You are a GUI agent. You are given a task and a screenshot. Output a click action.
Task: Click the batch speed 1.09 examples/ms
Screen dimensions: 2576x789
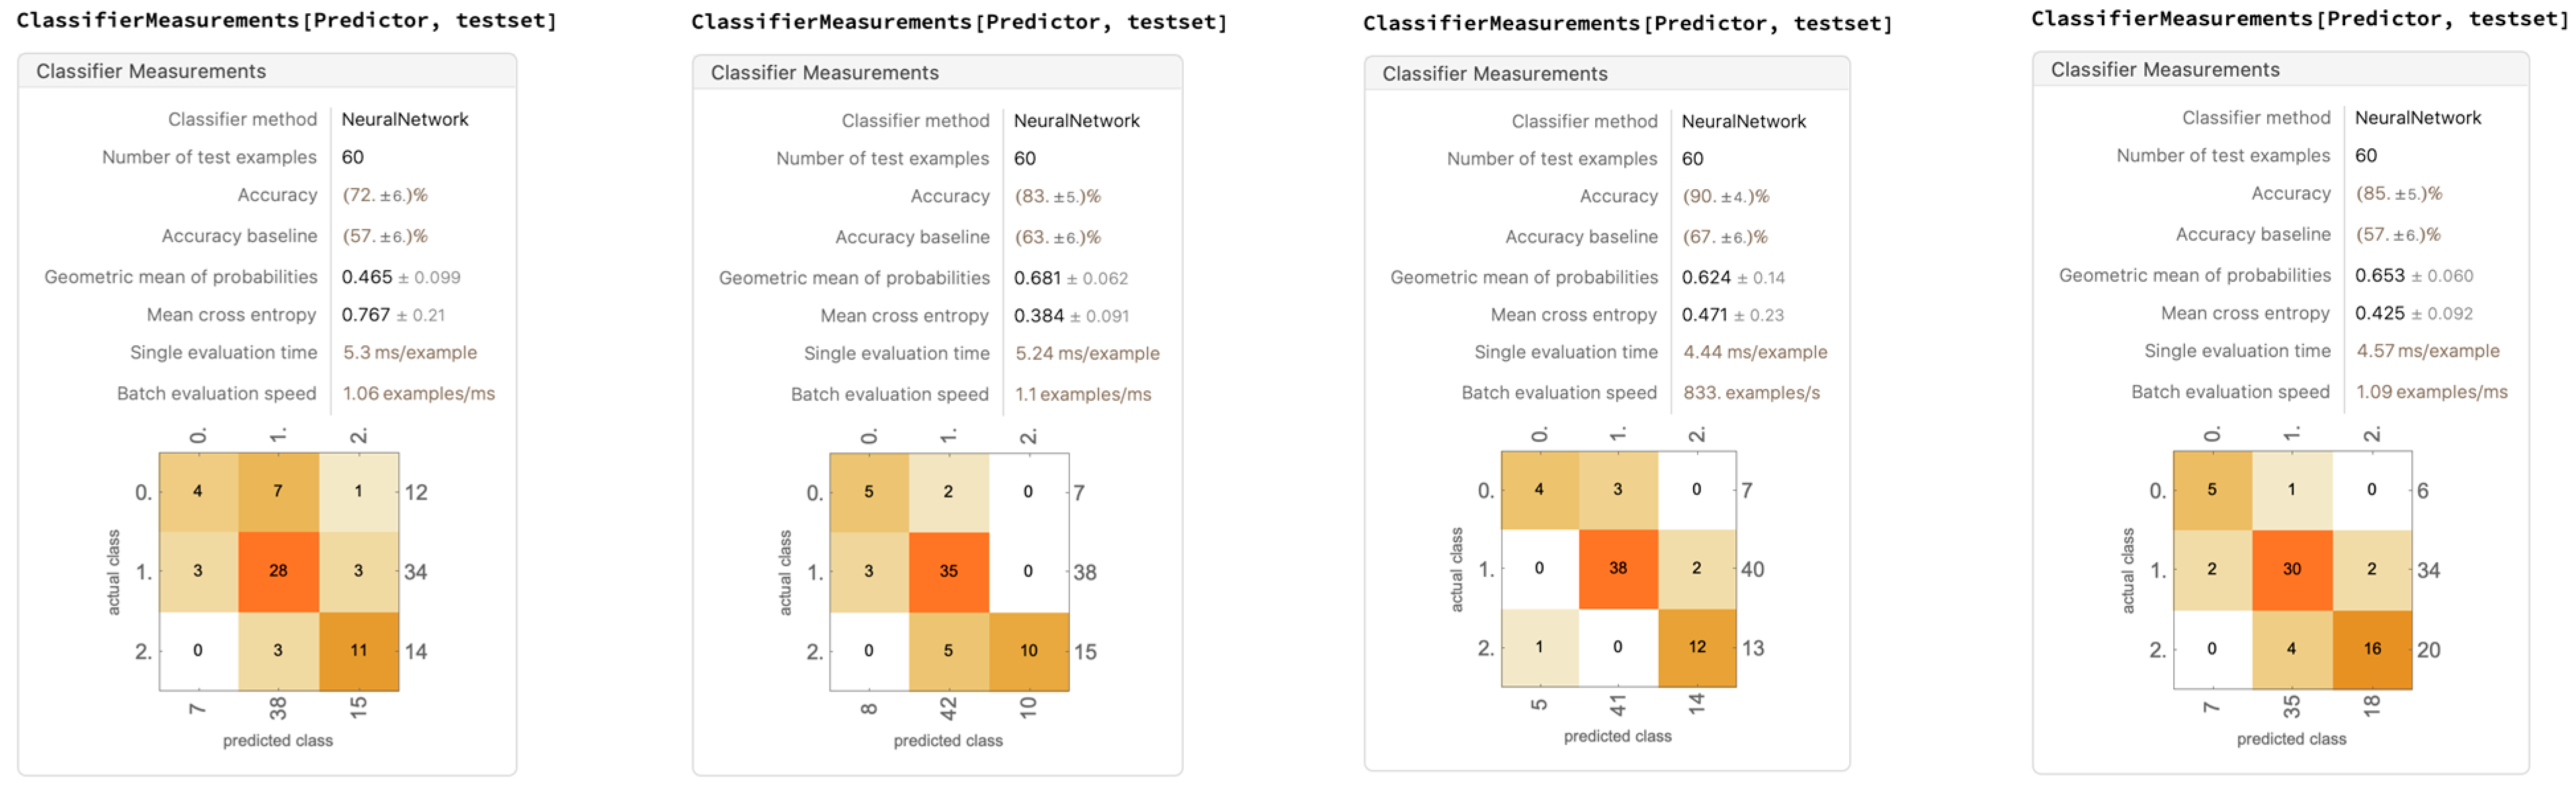click(2431, 392)
